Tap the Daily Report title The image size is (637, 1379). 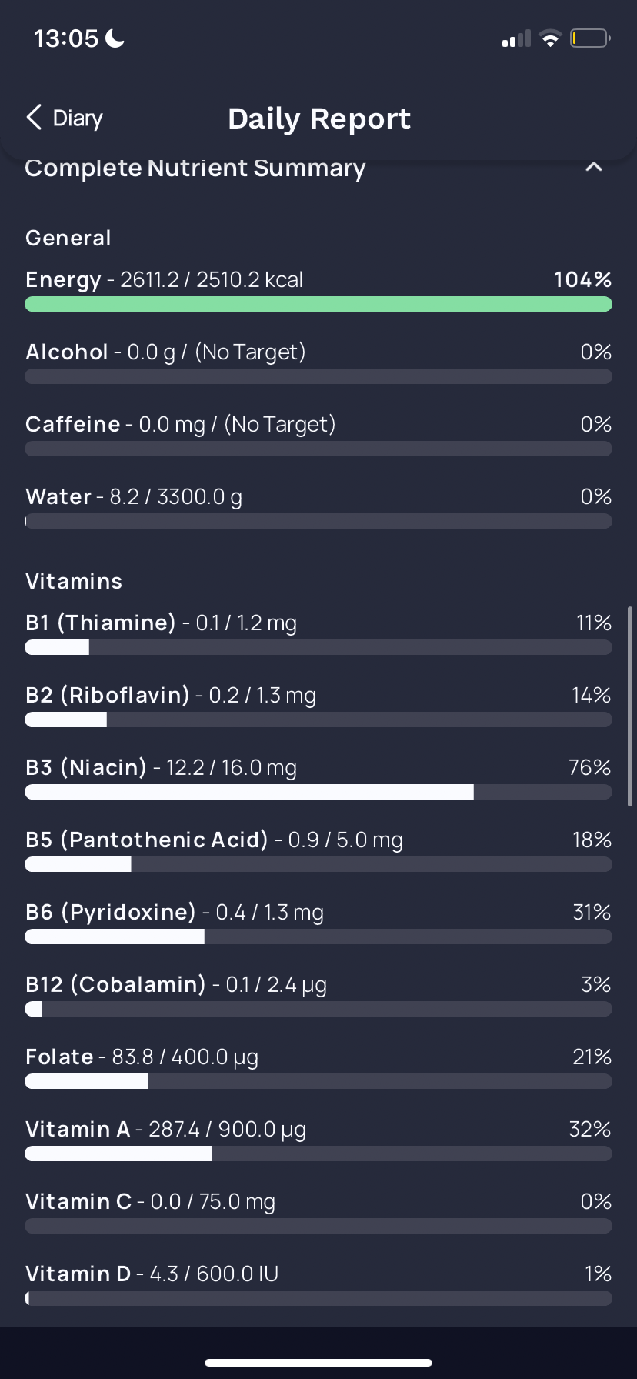pyautogui.click(x=319, y=119)
